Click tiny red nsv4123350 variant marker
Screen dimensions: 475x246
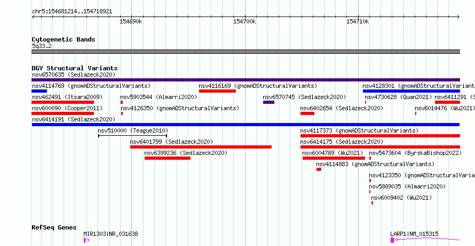tap(370, 181)
